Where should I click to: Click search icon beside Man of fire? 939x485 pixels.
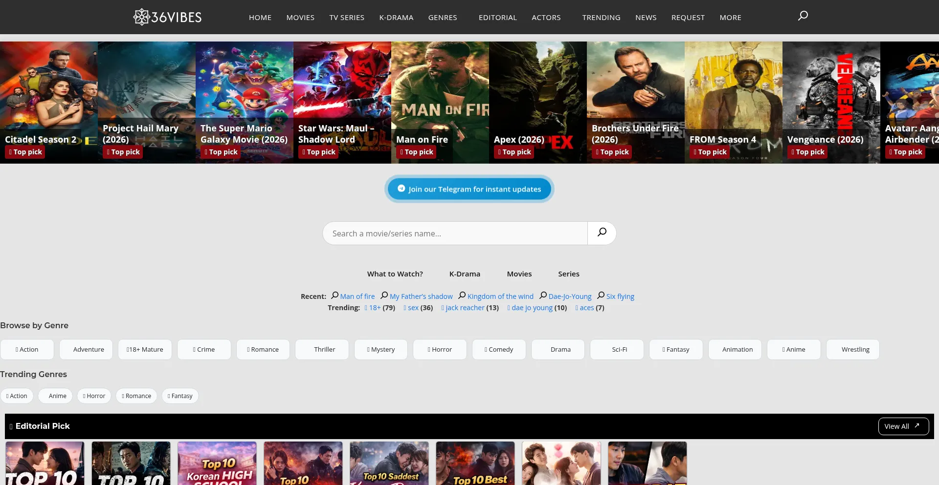335,295
